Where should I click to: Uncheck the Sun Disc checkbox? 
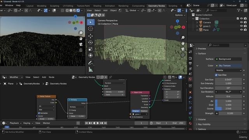point(216,75)
